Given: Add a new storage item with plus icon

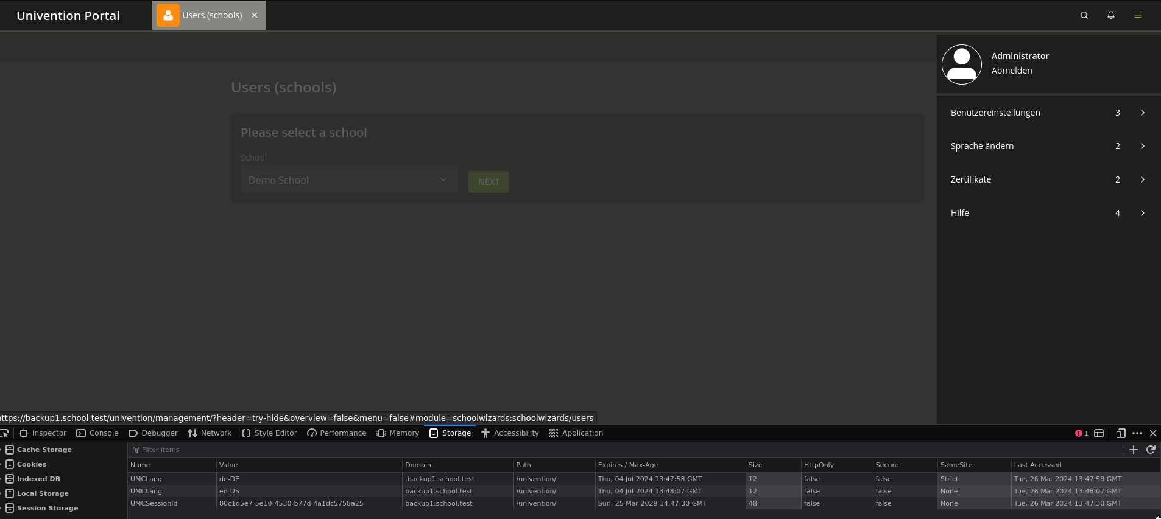Looking at the screenshot, I should tap(1133, 450).
